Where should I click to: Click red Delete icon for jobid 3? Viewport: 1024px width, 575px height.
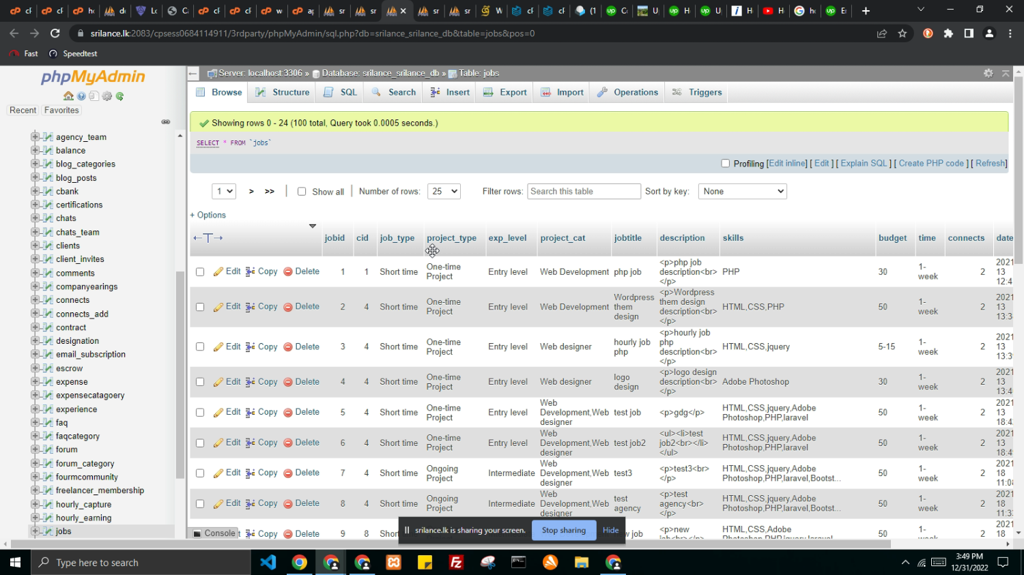tap(288, 347)
